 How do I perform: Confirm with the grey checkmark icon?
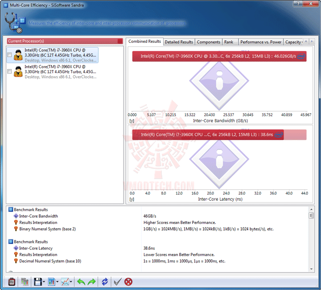coord(118,282)
